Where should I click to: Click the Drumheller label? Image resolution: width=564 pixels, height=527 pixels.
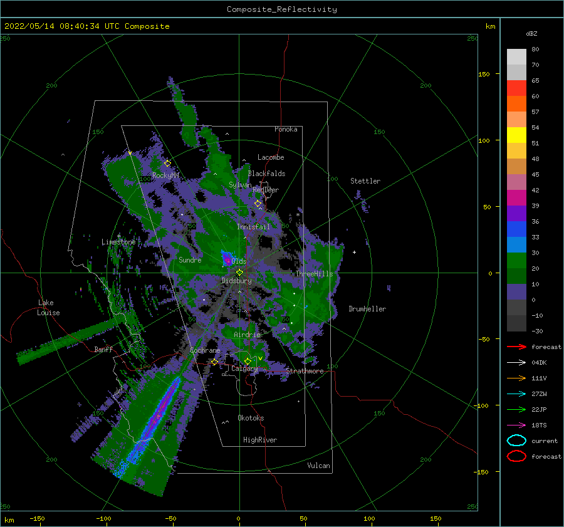pyautogui.click(x=367, y=309)
